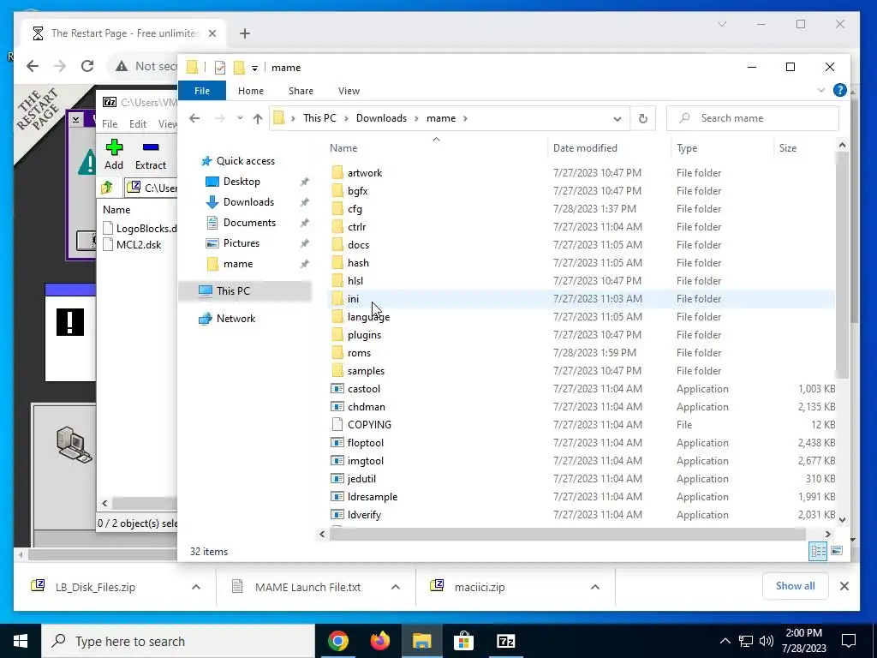Reload the Chrome page
This screenshot has width=877, height=658.
[87, 66]
